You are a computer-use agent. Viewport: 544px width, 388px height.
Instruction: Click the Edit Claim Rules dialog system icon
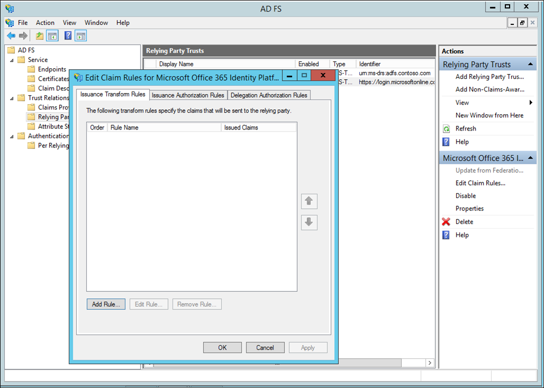pos(77,77)
